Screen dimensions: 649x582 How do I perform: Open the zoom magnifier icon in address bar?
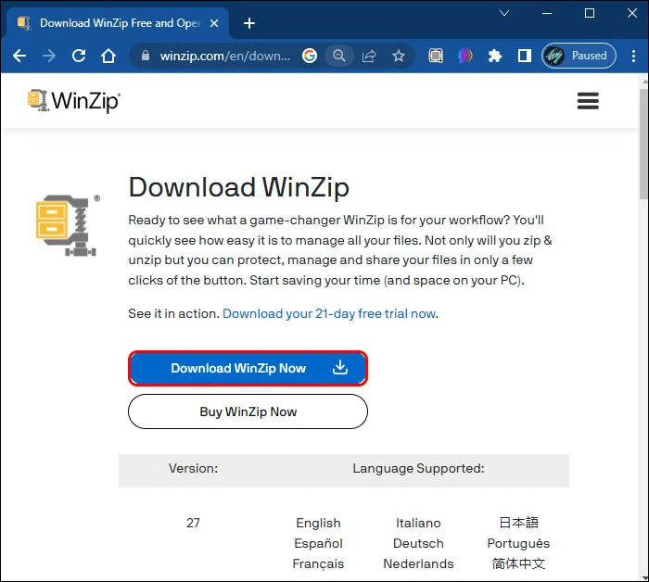pos(339,56)
